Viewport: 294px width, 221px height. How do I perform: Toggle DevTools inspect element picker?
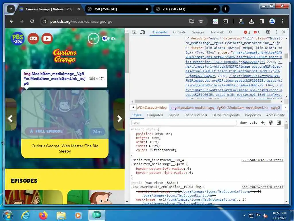click(134, 32)
